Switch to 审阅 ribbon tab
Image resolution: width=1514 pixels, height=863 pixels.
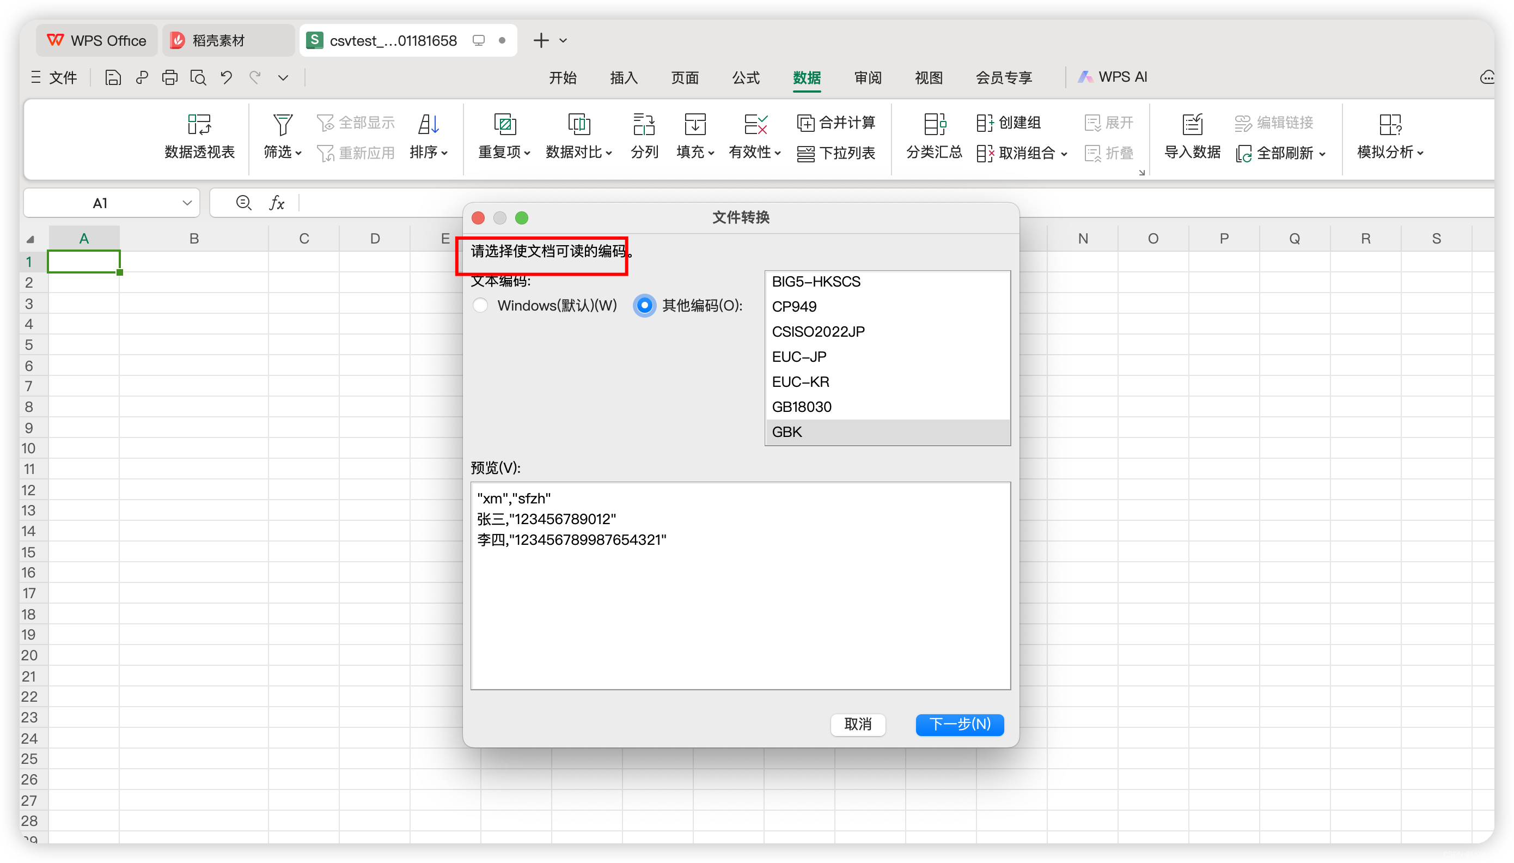[868, 78]
